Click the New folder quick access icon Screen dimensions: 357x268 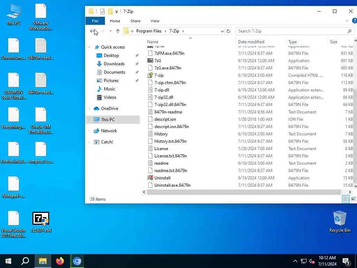110,12
